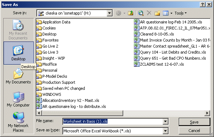This screenshot has height=137, width=214.
Task: Open the Tools menu dropdown
Action: (x=181, y=13)
